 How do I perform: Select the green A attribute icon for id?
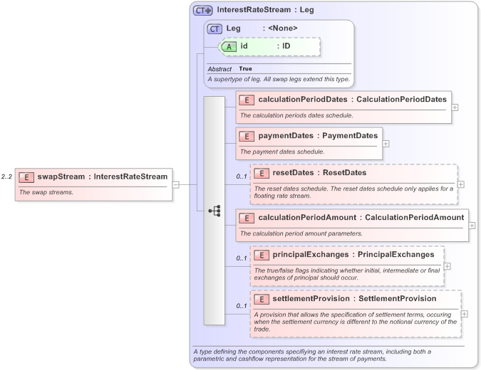pyautogui.click(x=229, y=47)
